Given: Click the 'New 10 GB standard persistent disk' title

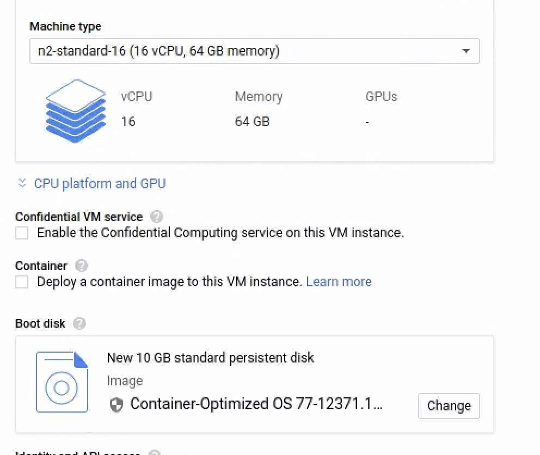Looking at the screenshot, I should pyautogui.click(x=210, y=358).
